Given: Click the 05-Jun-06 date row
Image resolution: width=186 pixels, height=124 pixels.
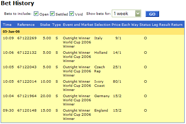Looking at the screenshot, I should [x=92, y=31].
